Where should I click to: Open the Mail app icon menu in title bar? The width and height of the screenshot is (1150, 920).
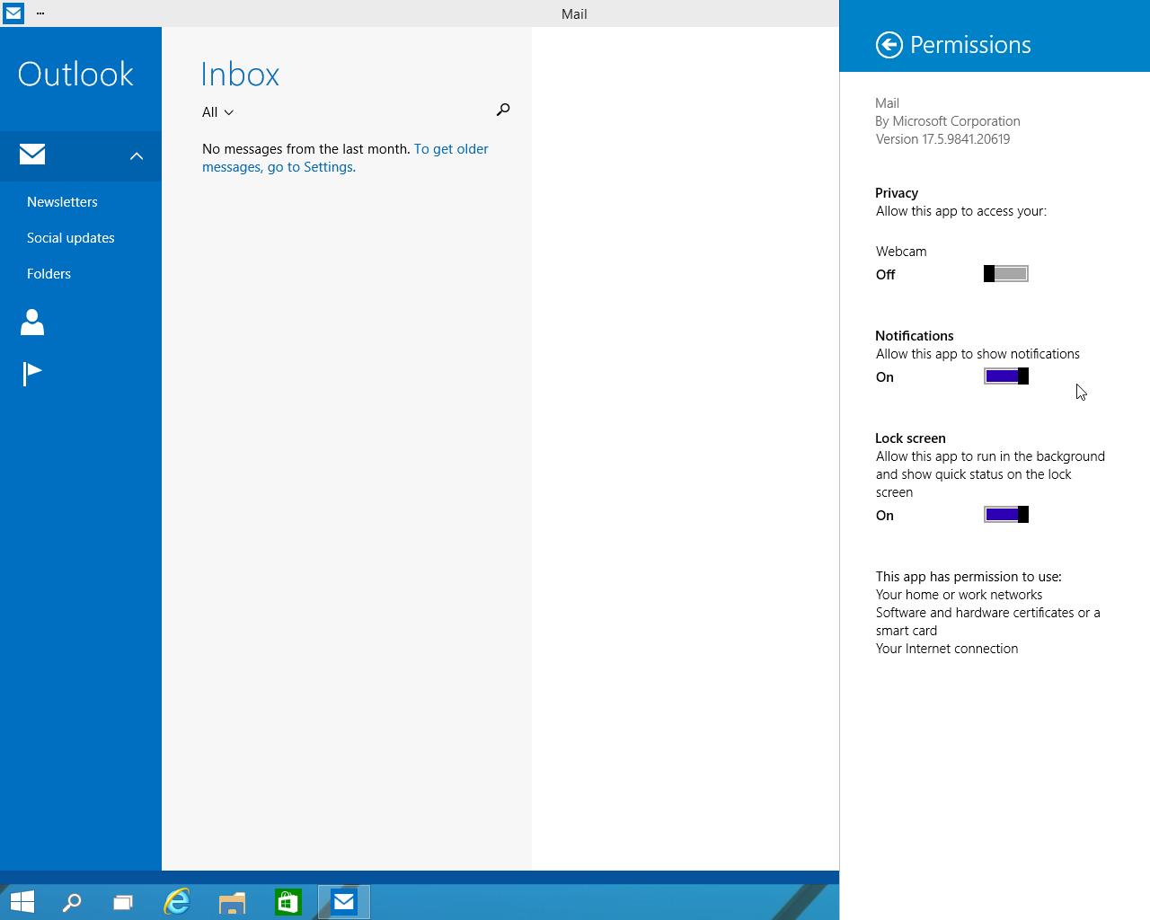pyautogui.click(x=13, y=13)
